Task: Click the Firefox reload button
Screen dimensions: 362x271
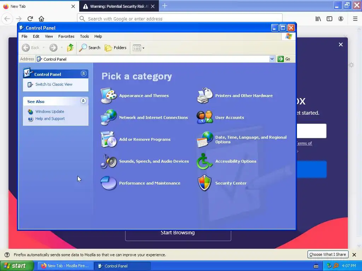Action: (30, 19)
